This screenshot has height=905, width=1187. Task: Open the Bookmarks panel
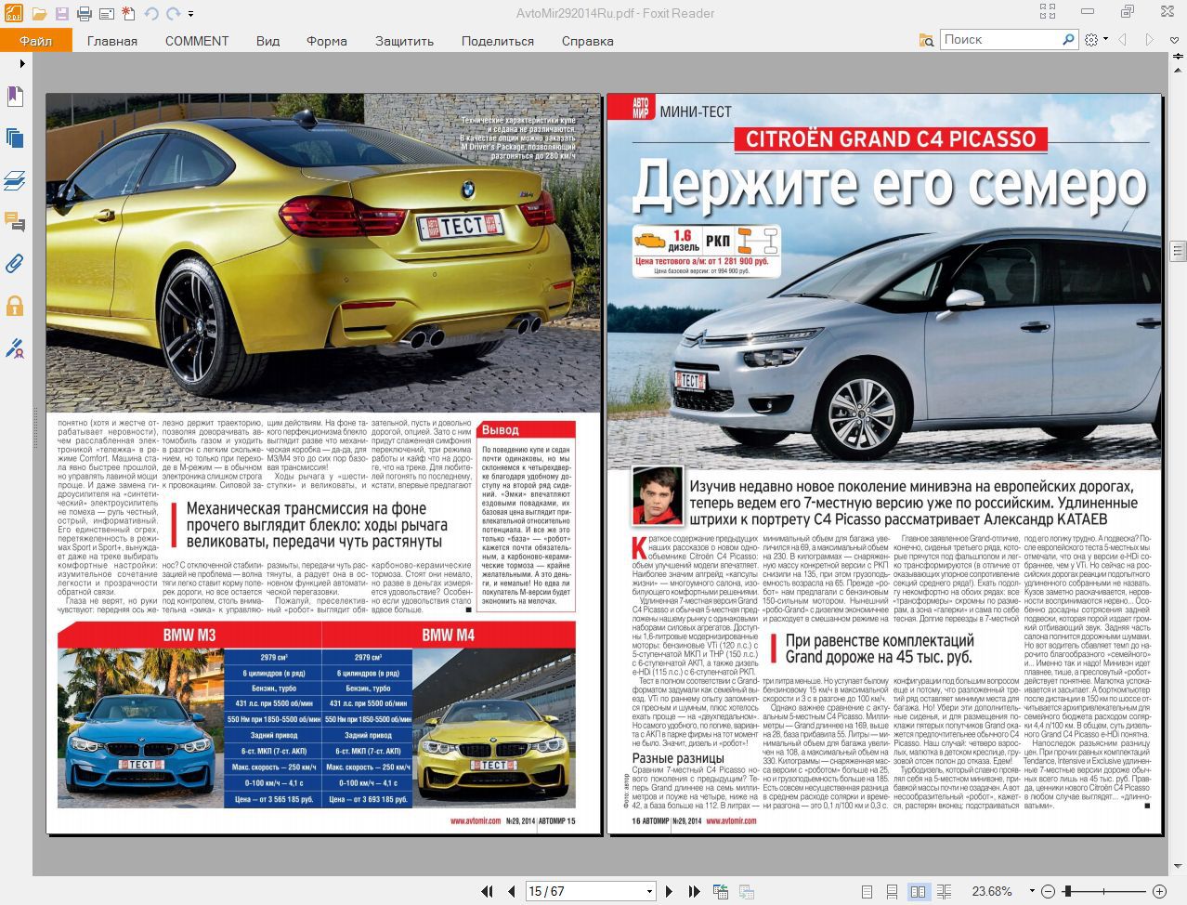(x=15, y=97)
